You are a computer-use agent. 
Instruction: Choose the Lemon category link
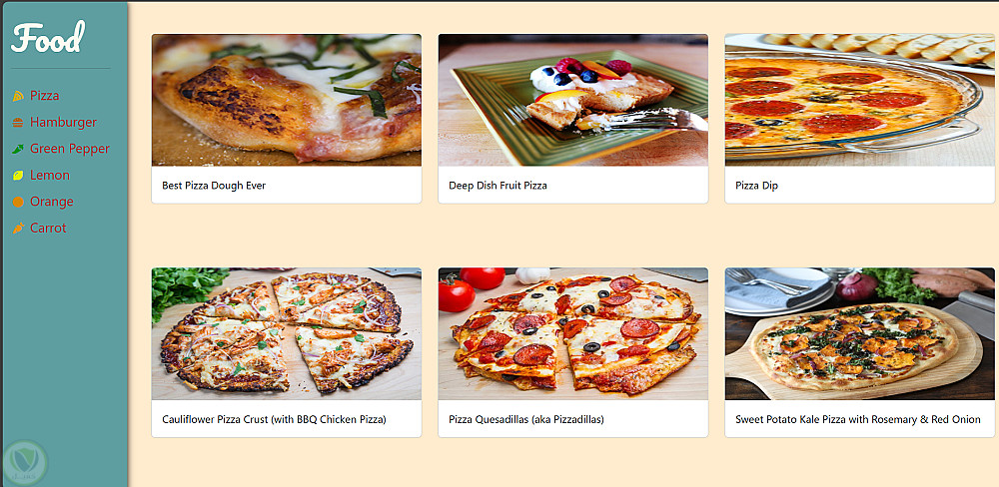[x=50, y=175]
